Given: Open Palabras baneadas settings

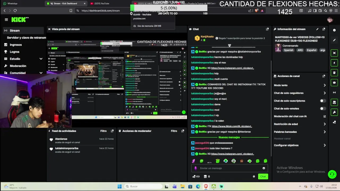Looking at the screenshot, I should 300,132.
